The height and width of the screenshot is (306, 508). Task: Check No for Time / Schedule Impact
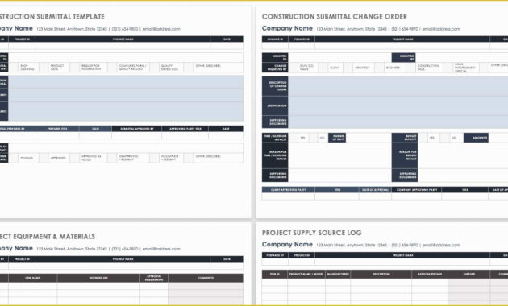click(x=313, y=138)
